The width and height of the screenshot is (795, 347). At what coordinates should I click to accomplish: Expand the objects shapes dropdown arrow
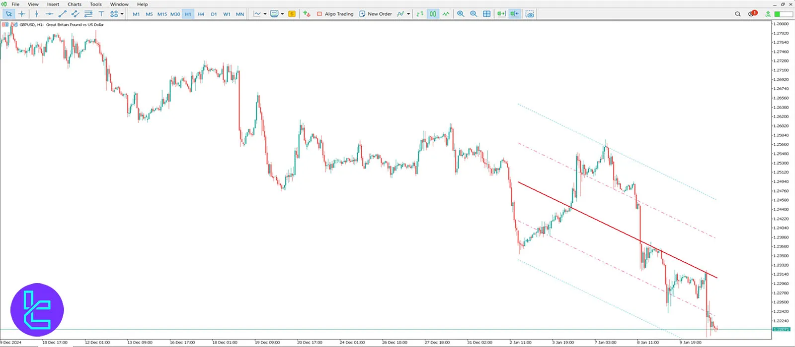[122, 14]
